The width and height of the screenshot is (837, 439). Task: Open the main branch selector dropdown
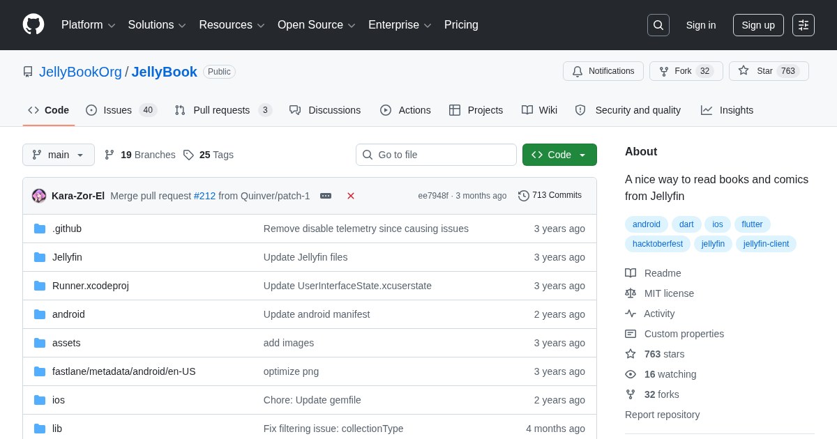(x=59, y=155)
